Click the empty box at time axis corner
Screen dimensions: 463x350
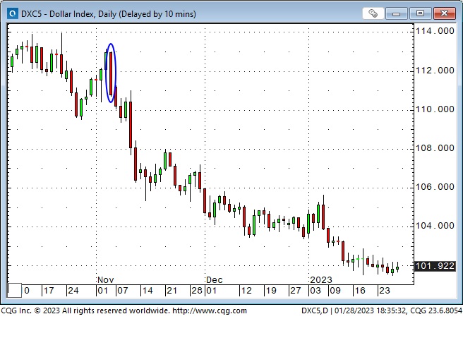pos(14,291)
